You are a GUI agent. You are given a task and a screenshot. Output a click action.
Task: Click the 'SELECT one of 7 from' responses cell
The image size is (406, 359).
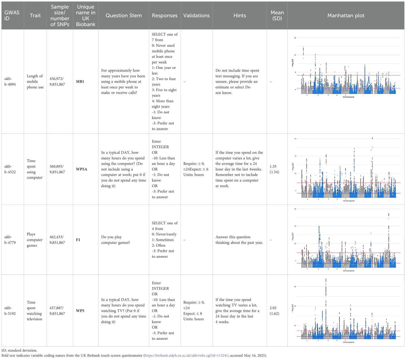pos(165,81)
